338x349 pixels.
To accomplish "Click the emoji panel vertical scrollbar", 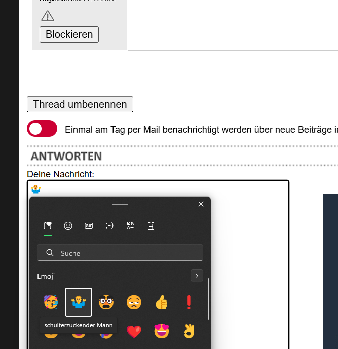I will click(x=208, y=299).
